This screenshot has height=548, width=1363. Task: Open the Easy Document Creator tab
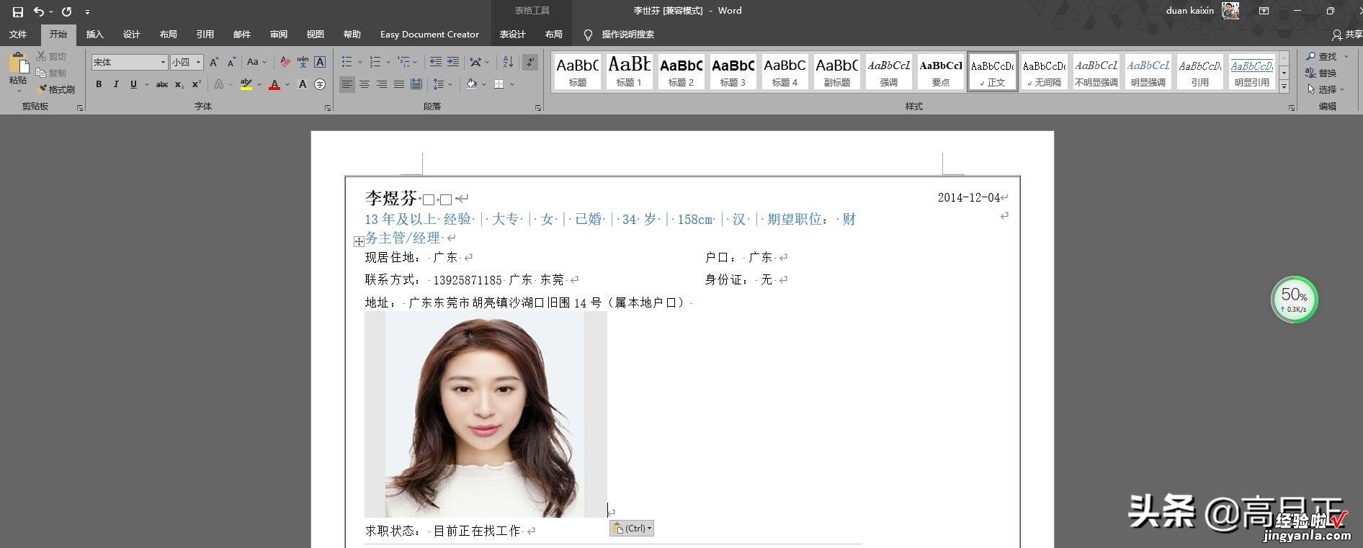pos(429,34)
